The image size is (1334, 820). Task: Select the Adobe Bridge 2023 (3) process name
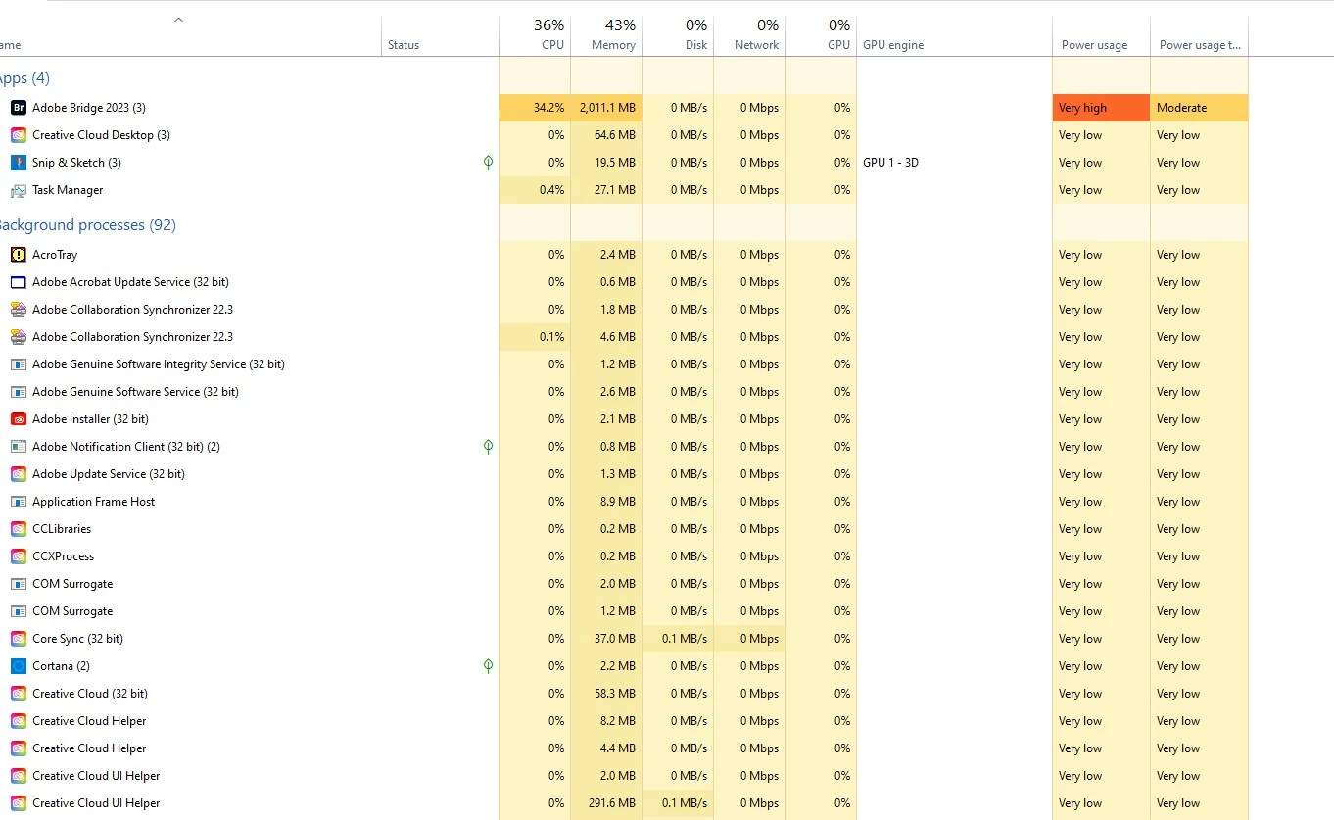click(89, 108)
